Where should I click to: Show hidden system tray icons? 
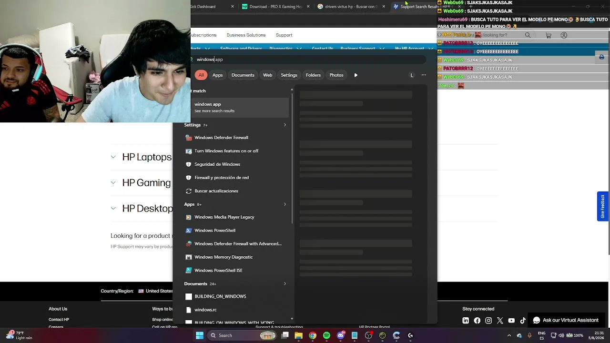pos(509,335)
